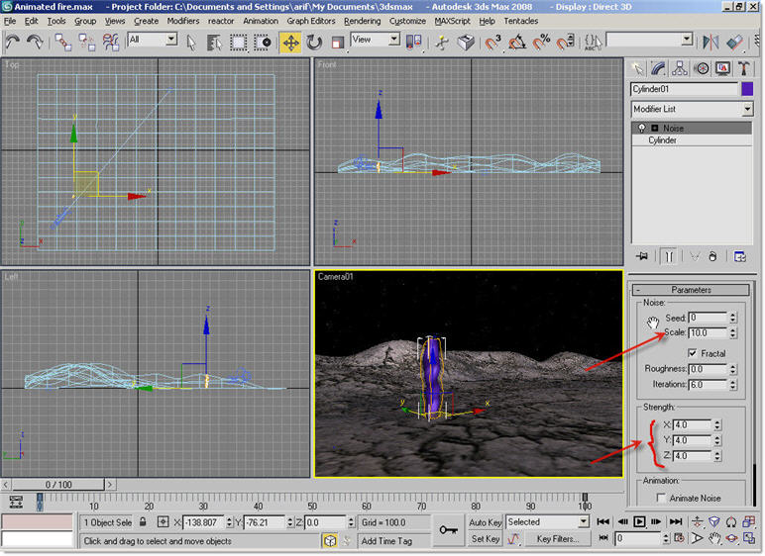Open the Modifiers menu
The width and height of the screenshot is (765, 556).
182,21
